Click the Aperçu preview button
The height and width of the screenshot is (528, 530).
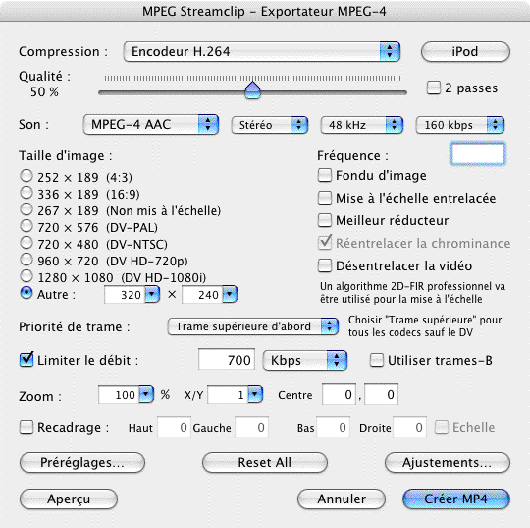click(69, 499)
